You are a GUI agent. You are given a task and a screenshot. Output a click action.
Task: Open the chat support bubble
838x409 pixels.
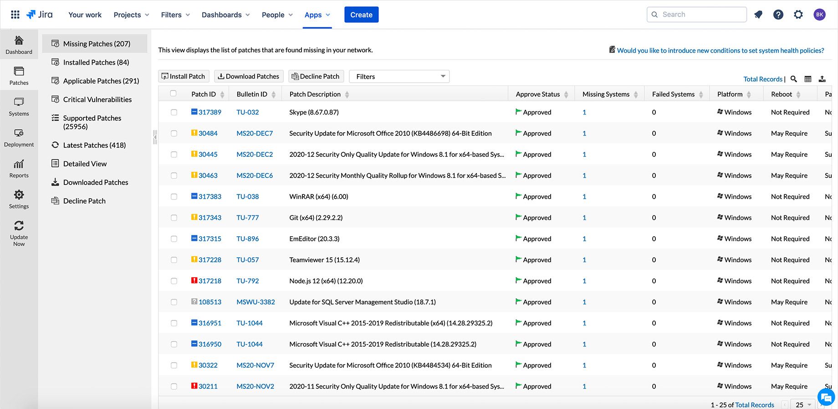[x=826, y=397]
